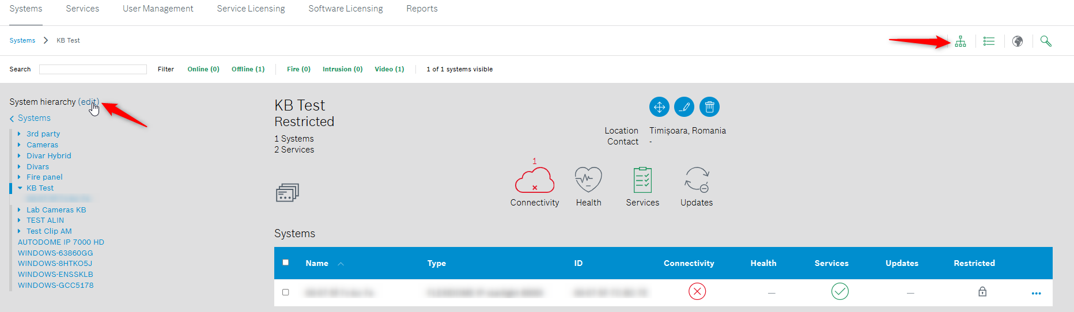Screen dimensions: 1074x312
Task: Toggle the Offline (1) filter
Action: 248,69
